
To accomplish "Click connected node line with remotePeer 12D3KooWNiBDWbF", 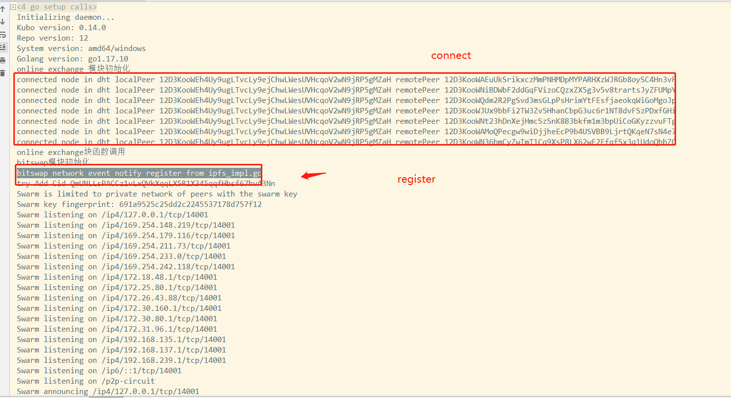I will coord(346,90).
